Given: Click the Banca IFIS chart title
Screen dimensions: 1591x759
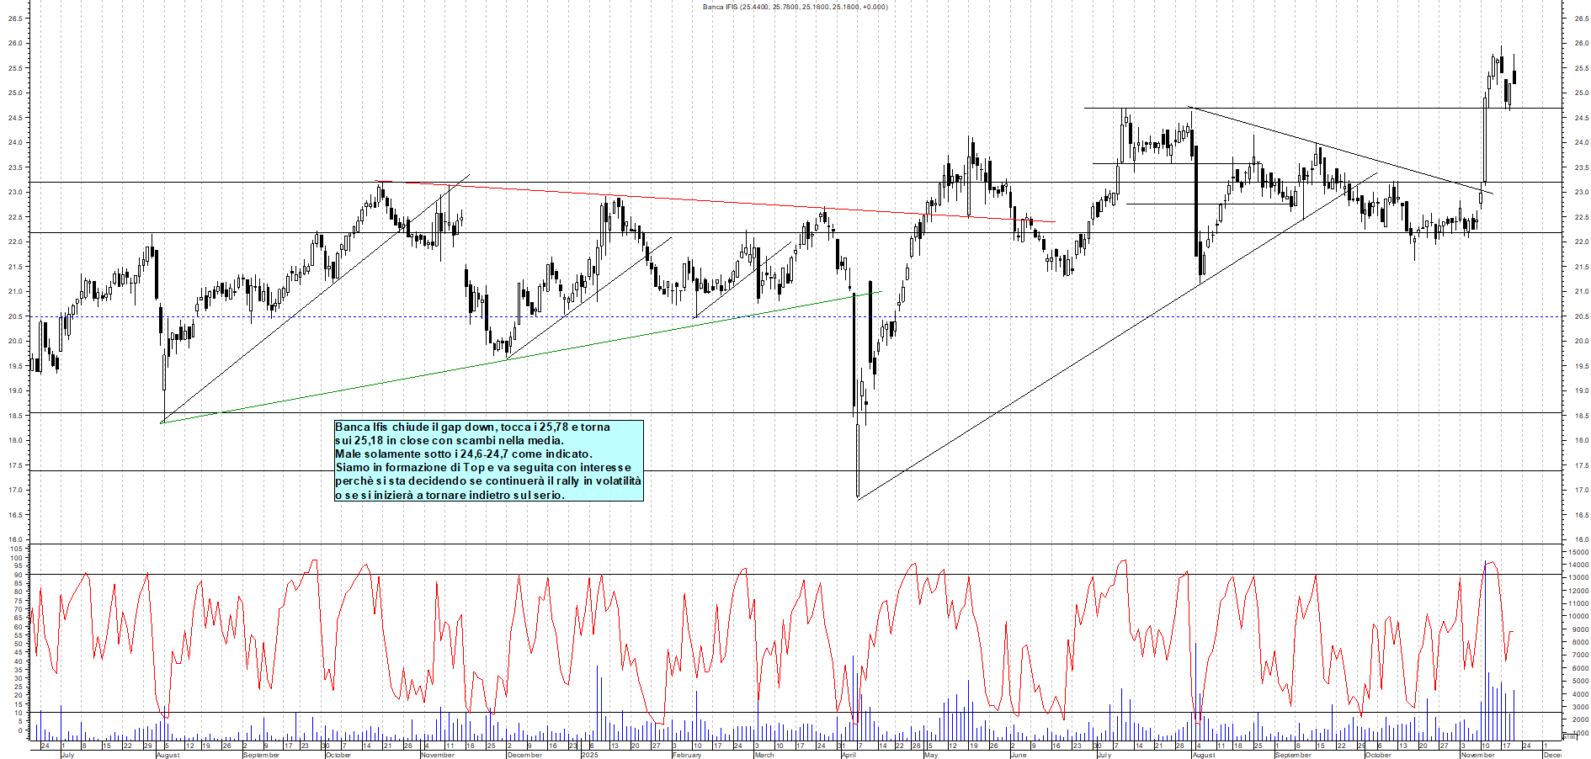Looking at the screenshot, I should [x=795, y=7].
